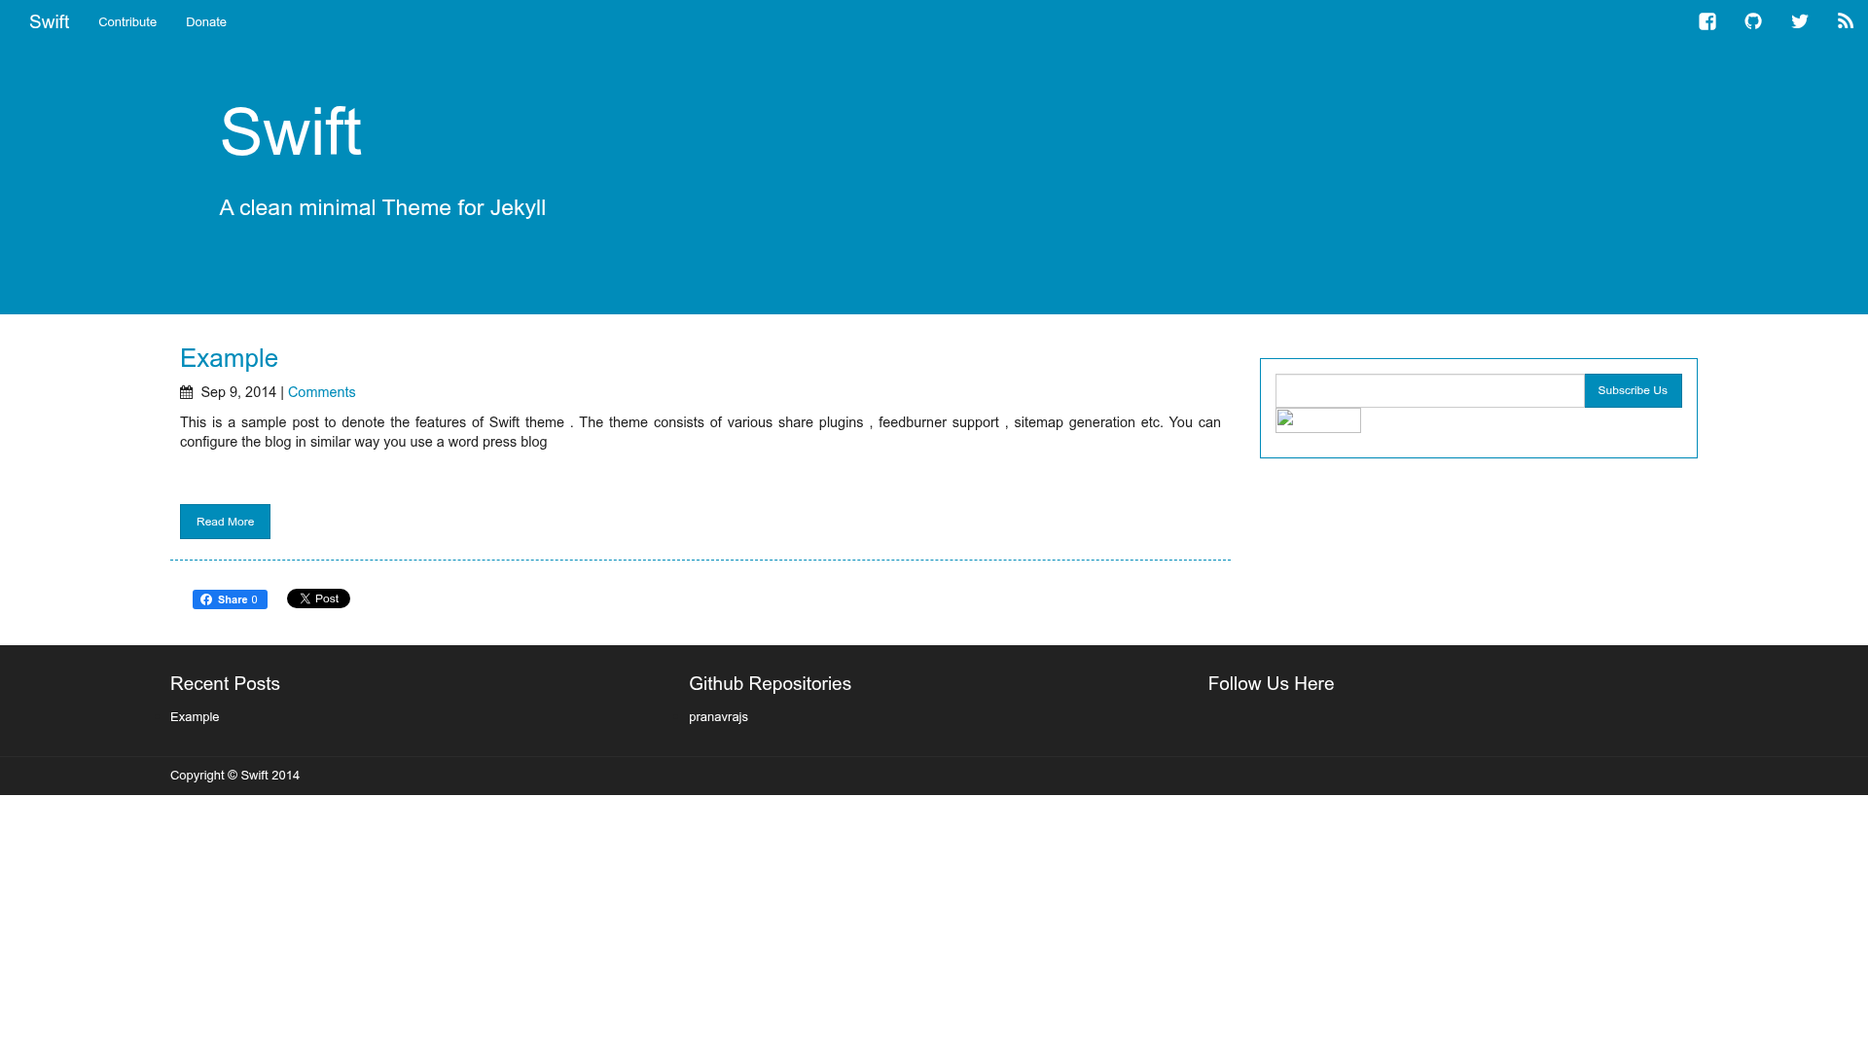Image resolution: width=1868 pixels, height=1051 pixels.
Task: Focus the subscribe email input field
Action: tap(1430, 390)
